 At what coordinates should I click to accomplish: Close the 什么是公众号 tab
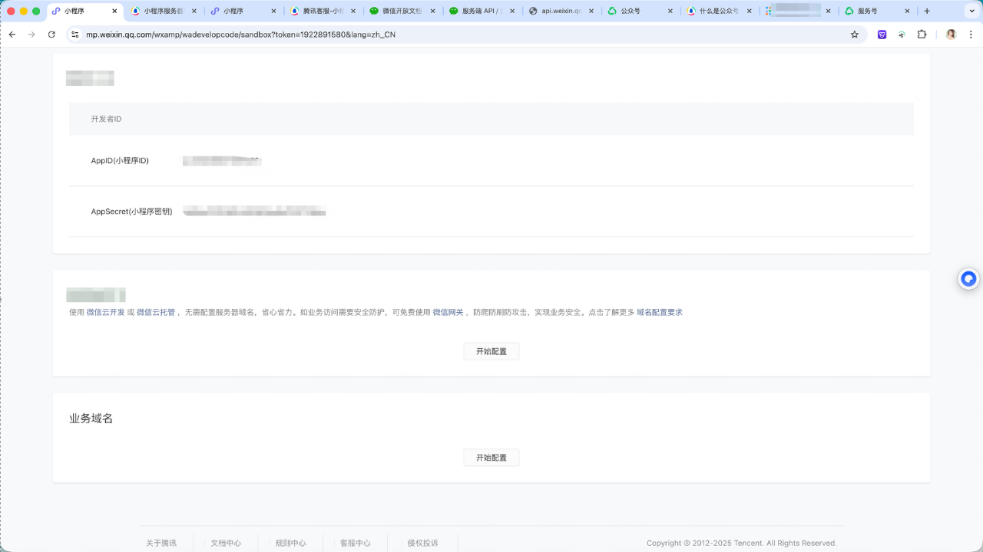click(x=750, y=11)
